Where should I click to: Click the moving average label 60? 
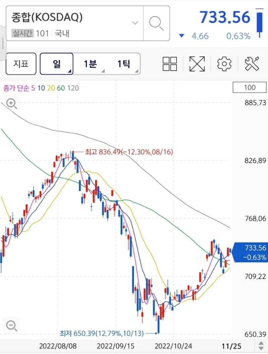(61, 88)
